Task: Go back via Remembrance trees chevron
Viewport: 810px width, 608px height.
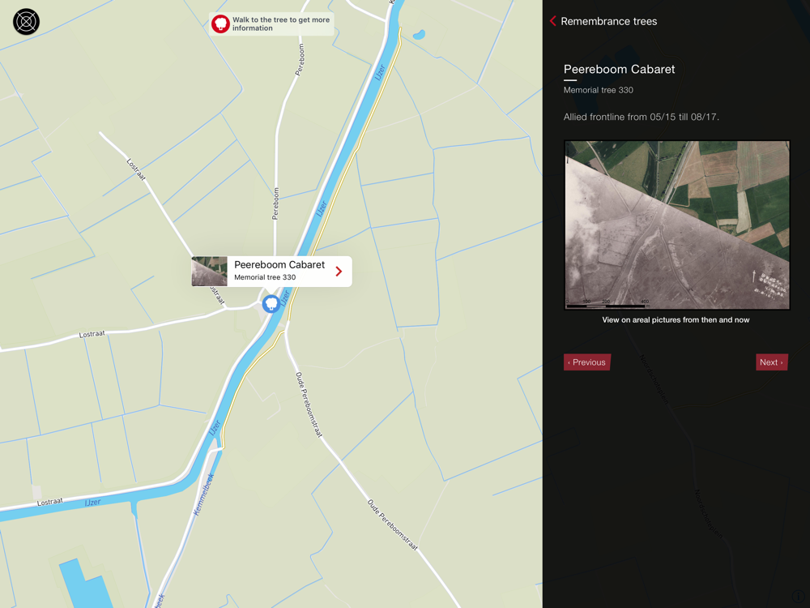Action: click(x=552, y=21)
